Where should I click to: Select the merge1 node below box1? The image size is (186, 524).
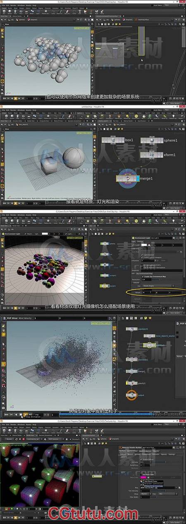pyautogui.click(x=127, y=178)
